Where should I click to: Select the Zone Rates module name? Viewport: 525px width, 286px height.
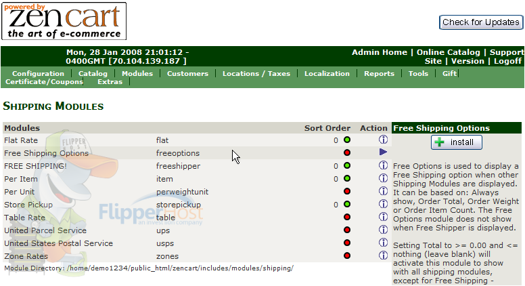point(26,256)
